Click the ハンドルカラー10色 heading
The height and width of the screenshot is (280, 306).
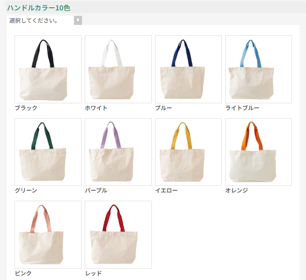click(39, 8)
